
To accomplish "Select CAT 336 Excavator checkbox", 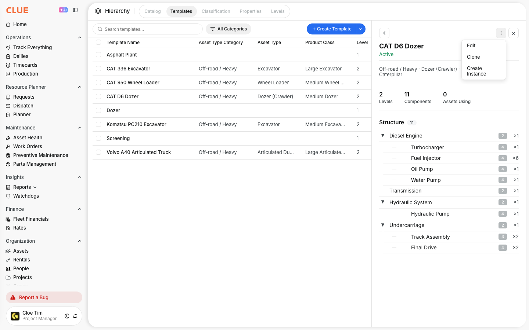I will pos(98,69).
